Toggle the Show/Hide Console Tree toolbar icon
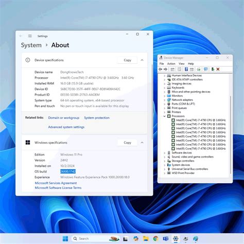The height and width of the screenshot is (244, 244). point(172,69)
